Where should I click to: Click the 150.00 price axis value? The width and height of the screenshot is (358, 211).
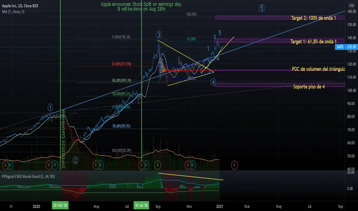click(351, 25)
